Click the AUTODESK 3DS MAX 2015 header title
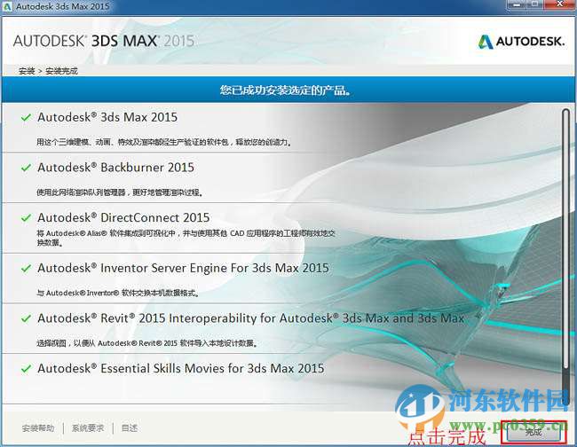Screen dimensions: 577x447 [103, 41]
